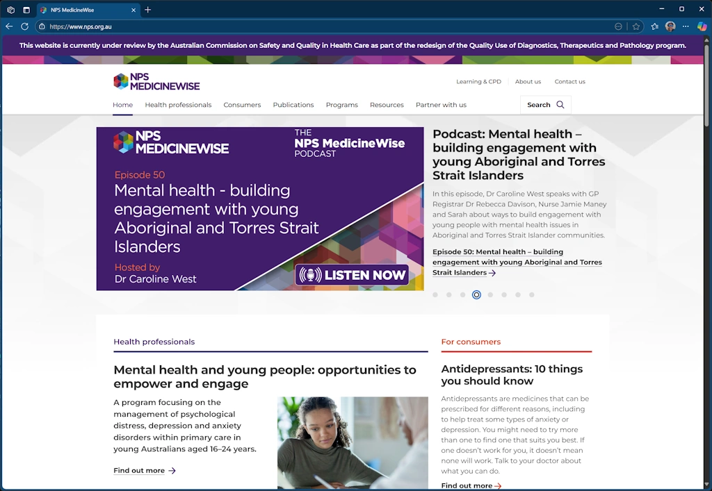The image size is (712, 491).
Task: Select the second carousel slide dot
Action: pyautogui.click(x=448, y=294)
